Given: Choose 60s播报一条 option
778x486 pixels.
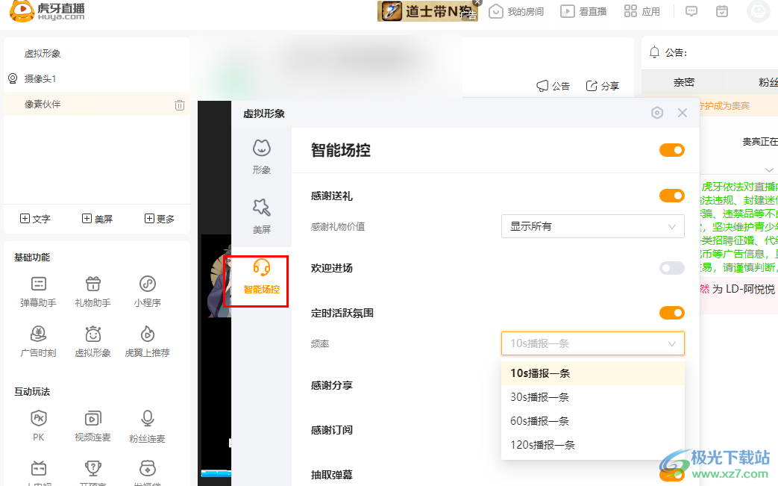Looking at the screenshot, I should pos(593,421).
